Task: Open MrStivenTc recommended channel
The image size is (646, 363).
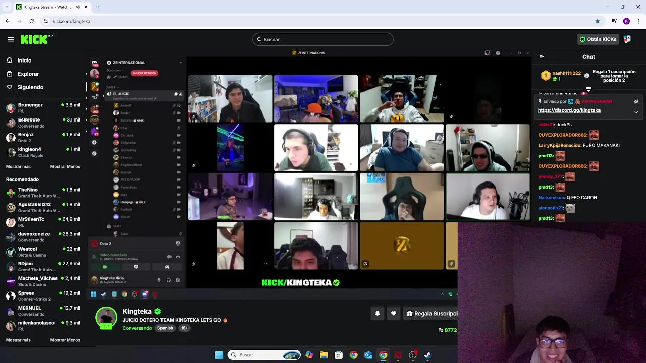Action: click(43, 222)
